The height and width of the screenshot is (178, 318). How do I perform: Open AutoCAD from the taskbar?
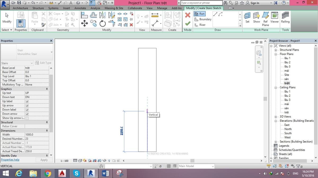click(x=62, y=173)
